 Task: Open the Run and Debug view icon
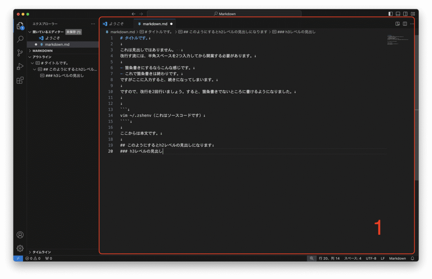20,66
